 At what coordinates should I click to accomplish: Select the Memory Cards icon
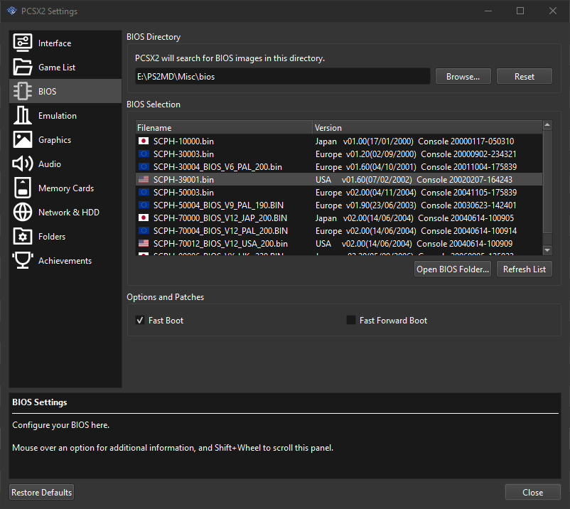23,188
